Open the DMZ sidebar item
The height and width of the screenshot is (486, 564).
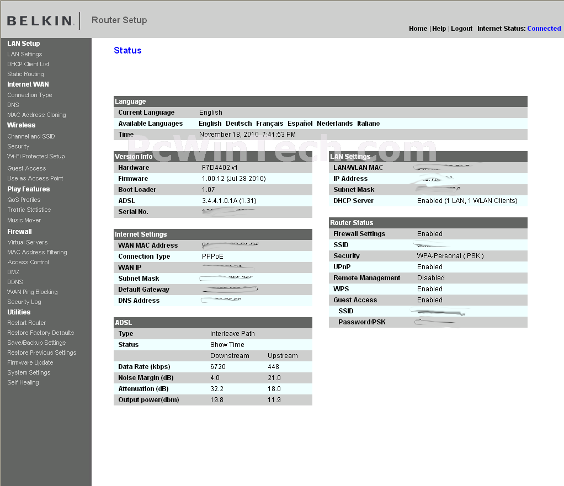point(13,272)
